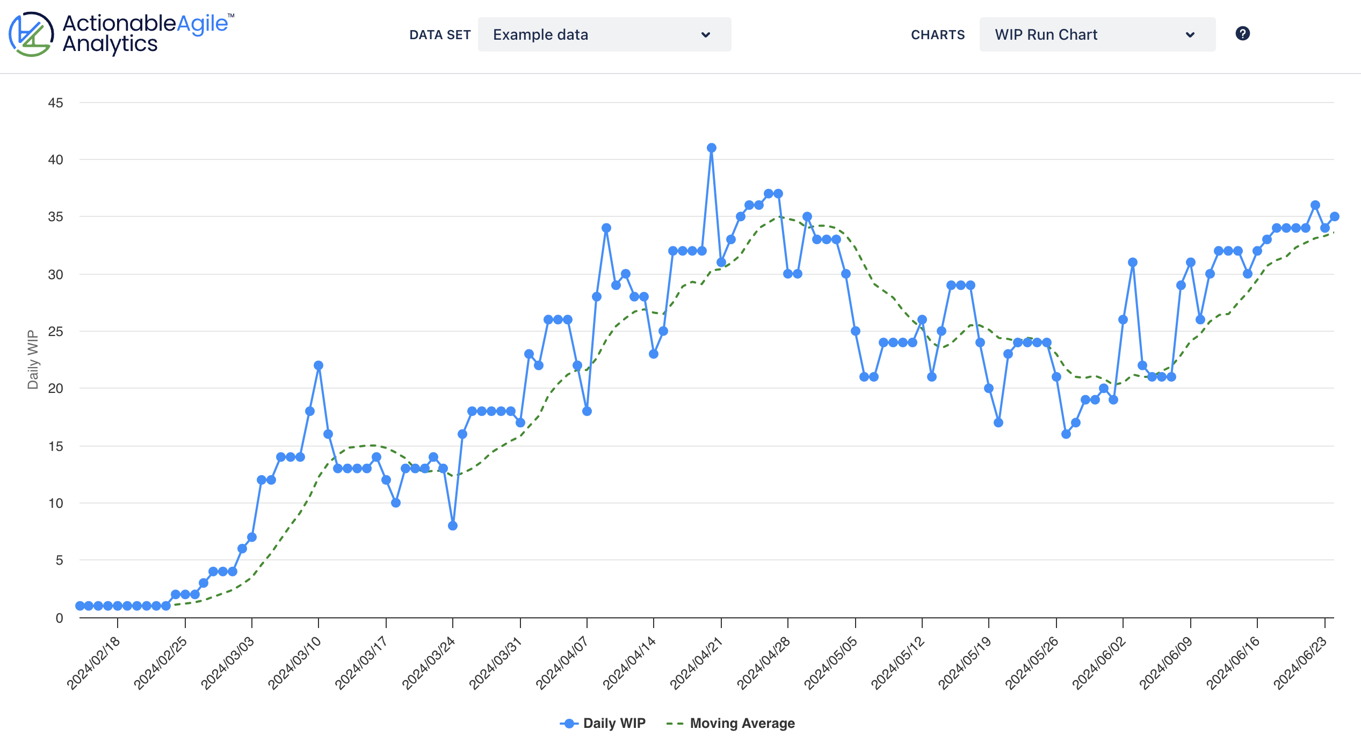
Task: Open the help question mark icon
Action: [x=1244, y=34]
